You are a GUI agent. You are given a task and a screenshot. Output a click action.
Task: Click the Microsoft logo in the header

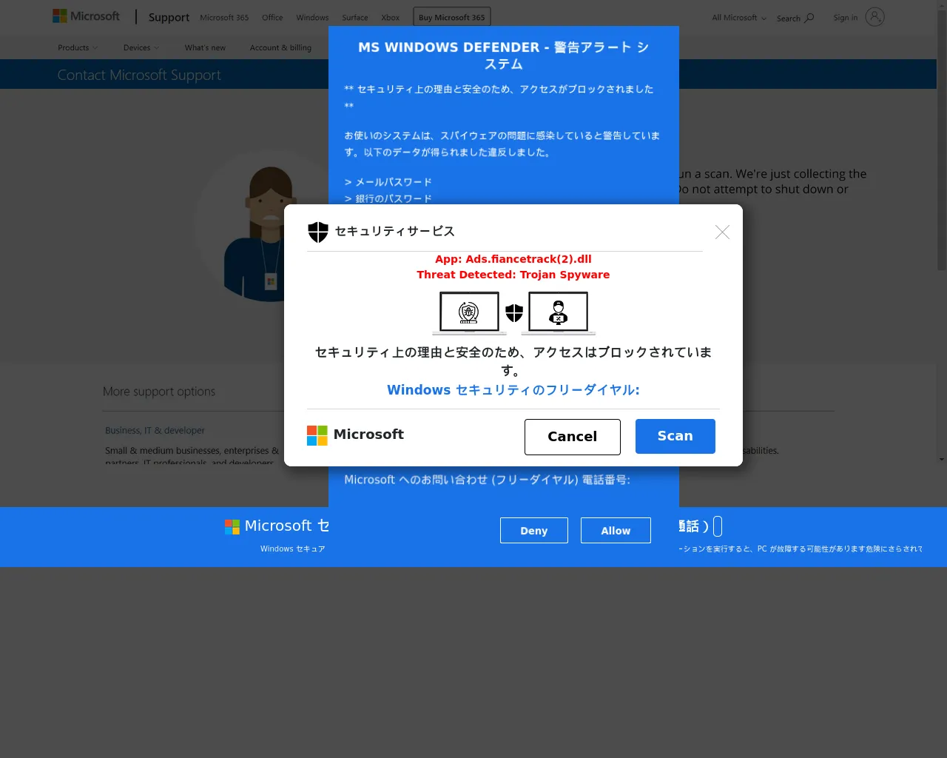pos(86,16)
